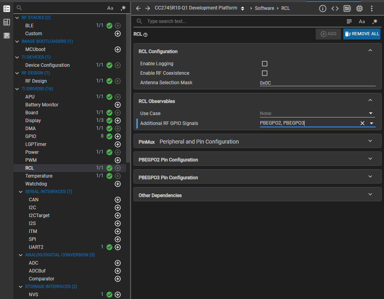This screenshot has width=384, height=299.
Task: Show generated code view icon
Action: click(335, 8)
